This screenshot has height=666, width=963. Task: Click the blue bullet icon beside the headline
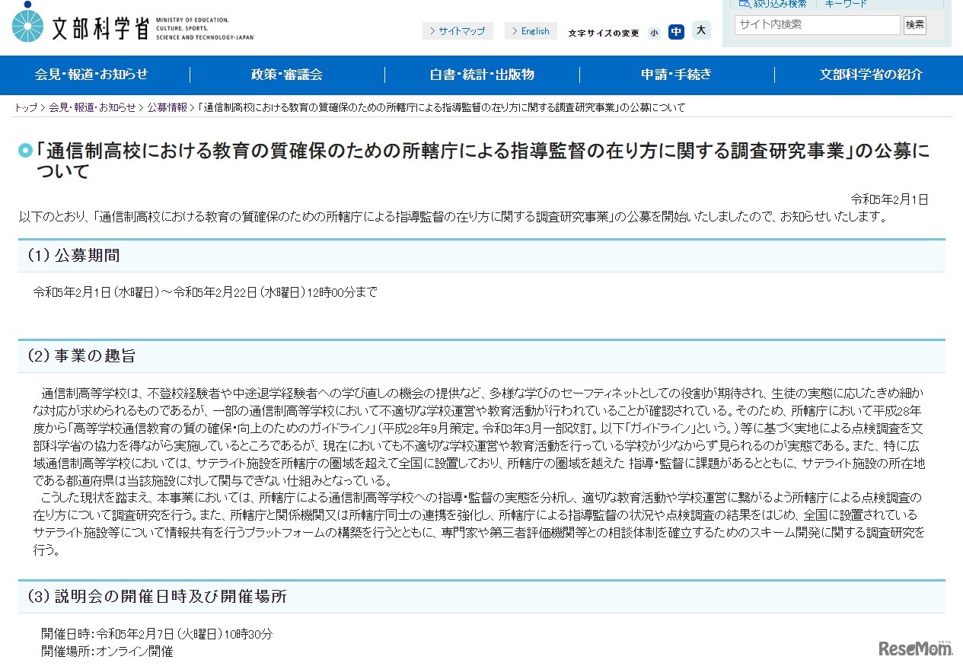click(24, 150)
